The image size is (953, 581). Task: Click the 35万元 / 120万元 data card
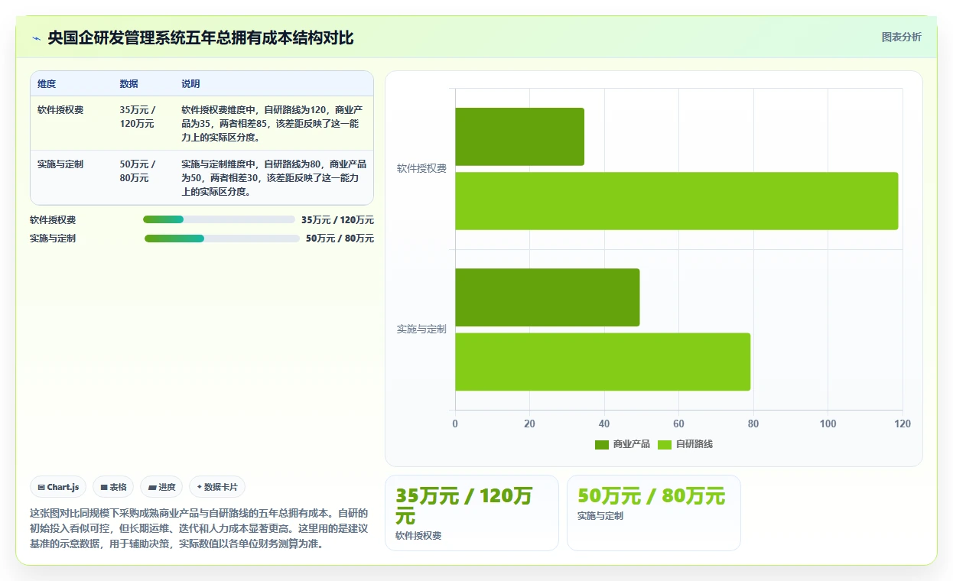click(472, 513)
